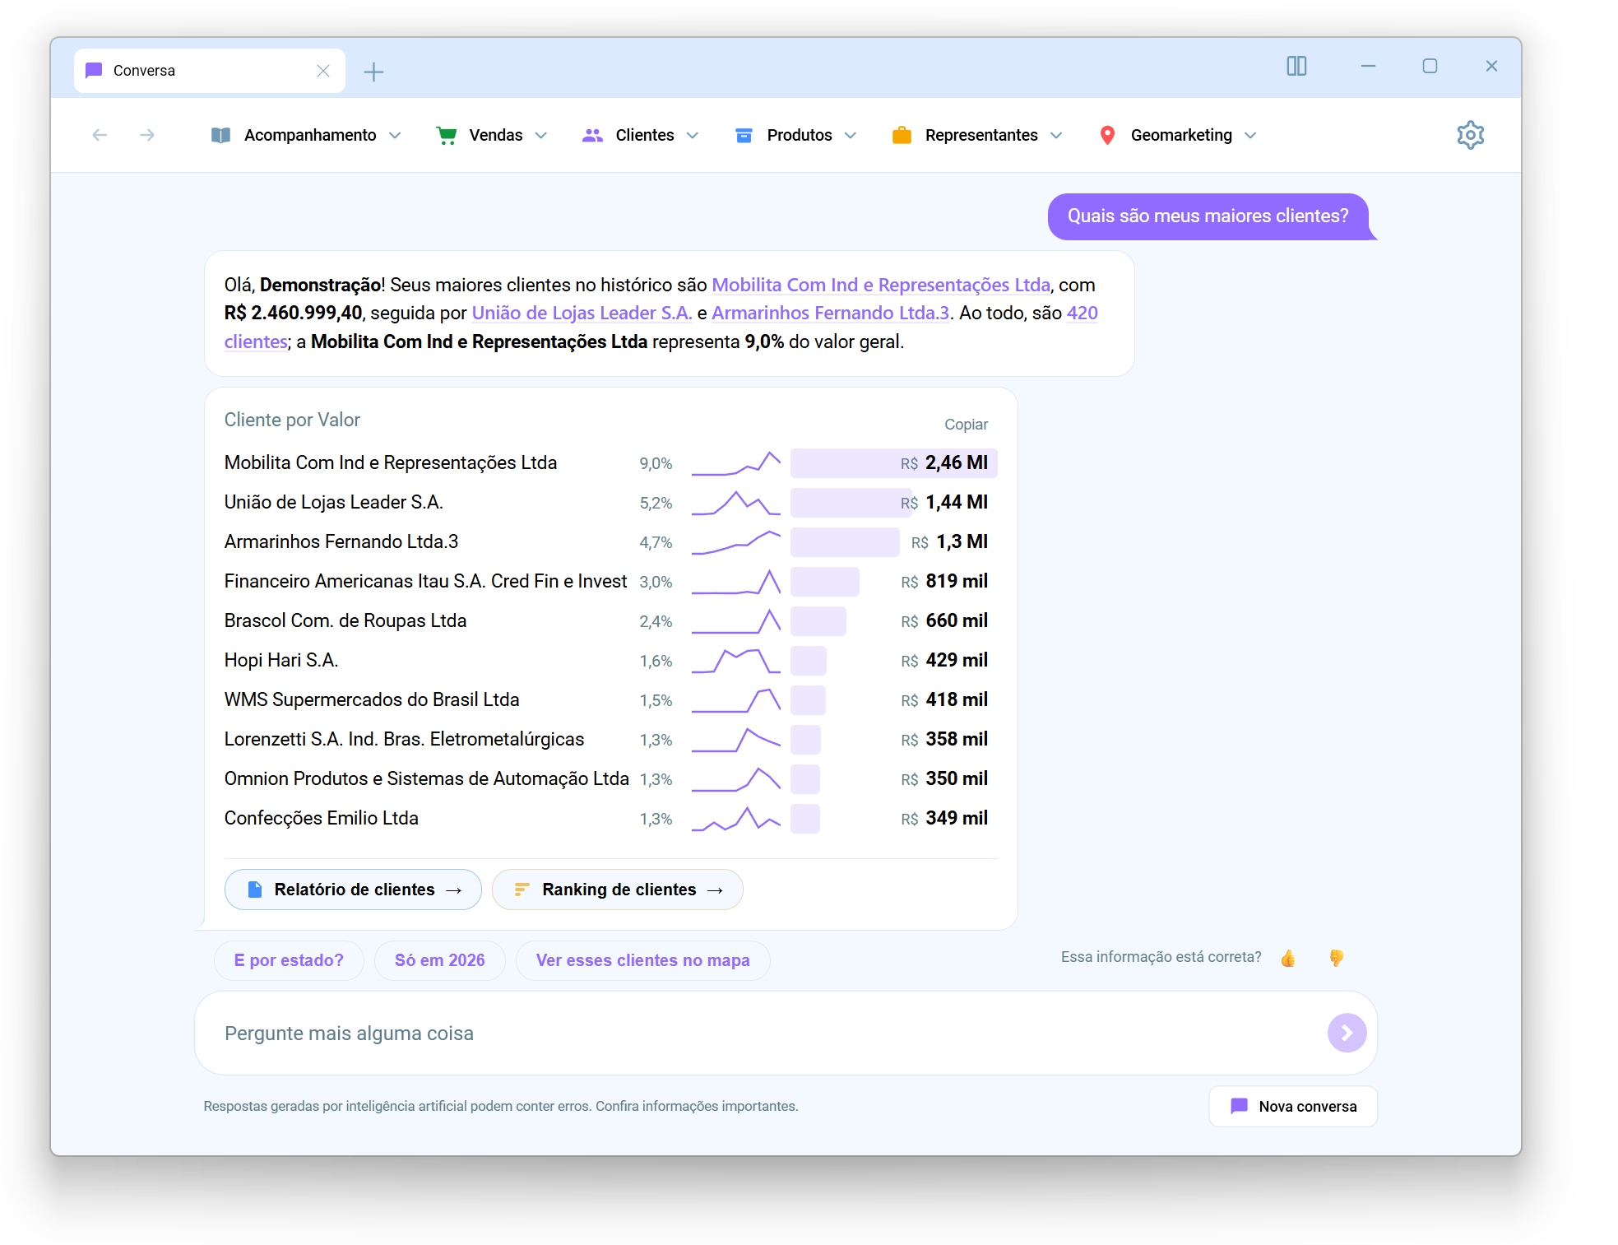Viewport: 1618px width, 1245px height.
Task: Expand the Geomarketing dropdown chevron
Action: 1250,136
